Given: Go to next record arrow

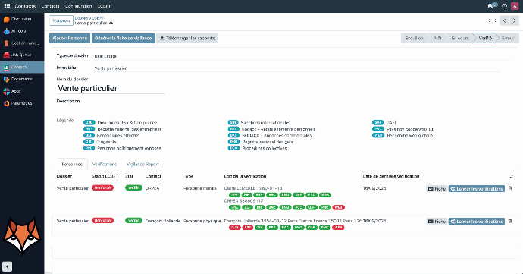Looking at the screenshot, I should coord(514,20).
